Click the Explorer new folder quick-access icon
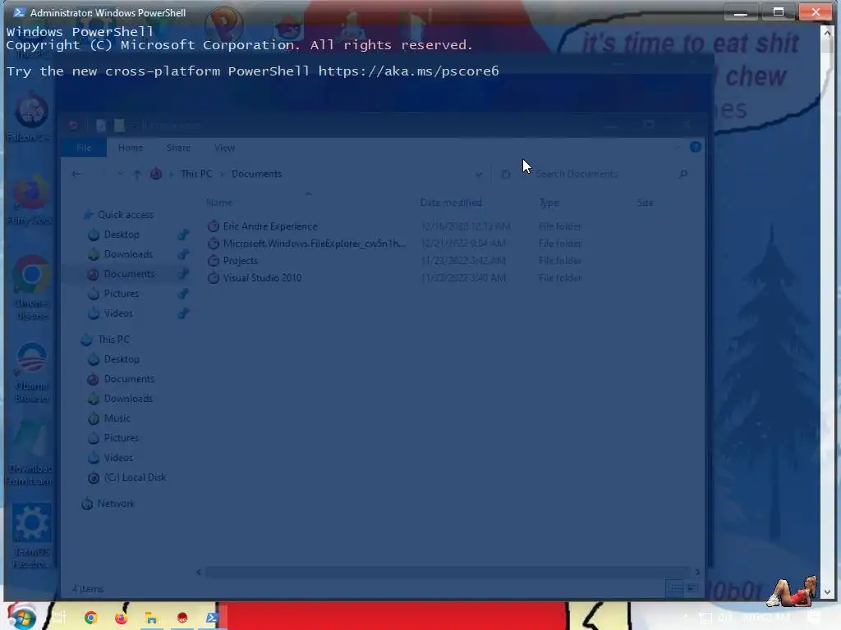Image resolution: width=841 pixels, height=630 pixels. [119, 126]
